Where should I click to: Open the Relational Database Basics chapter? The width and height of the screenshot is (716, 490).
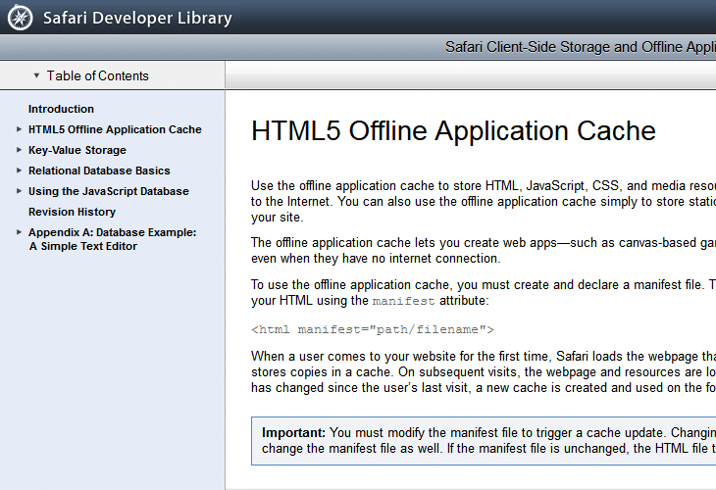98,171
